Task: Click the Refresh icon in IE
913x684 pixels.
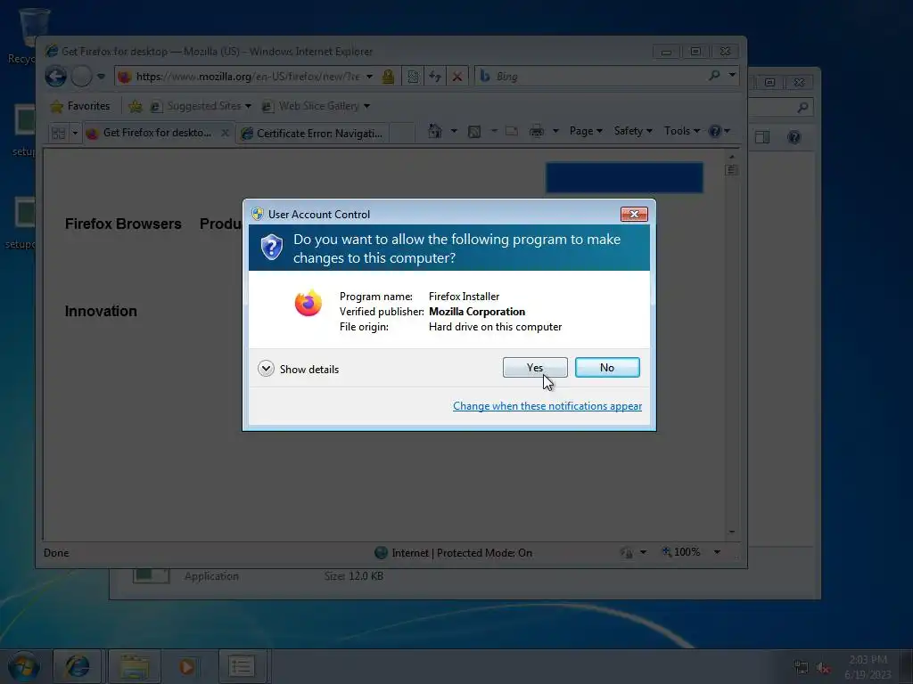Action: 435,77
